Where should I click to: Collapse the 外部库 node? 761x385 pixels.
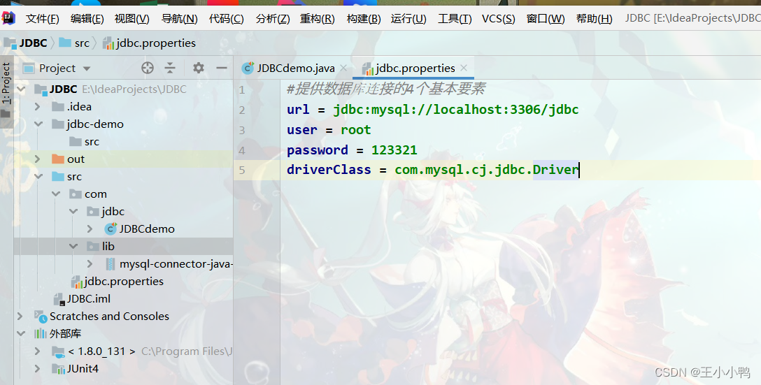21,333
